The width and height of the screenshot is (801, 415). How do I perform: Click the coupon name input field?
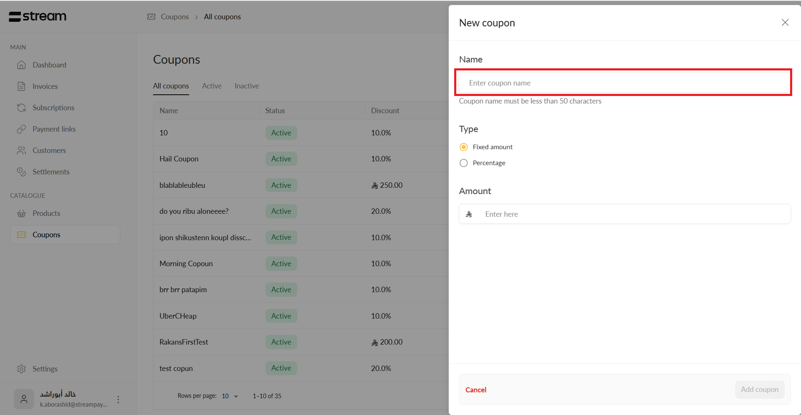click(624, 83)
